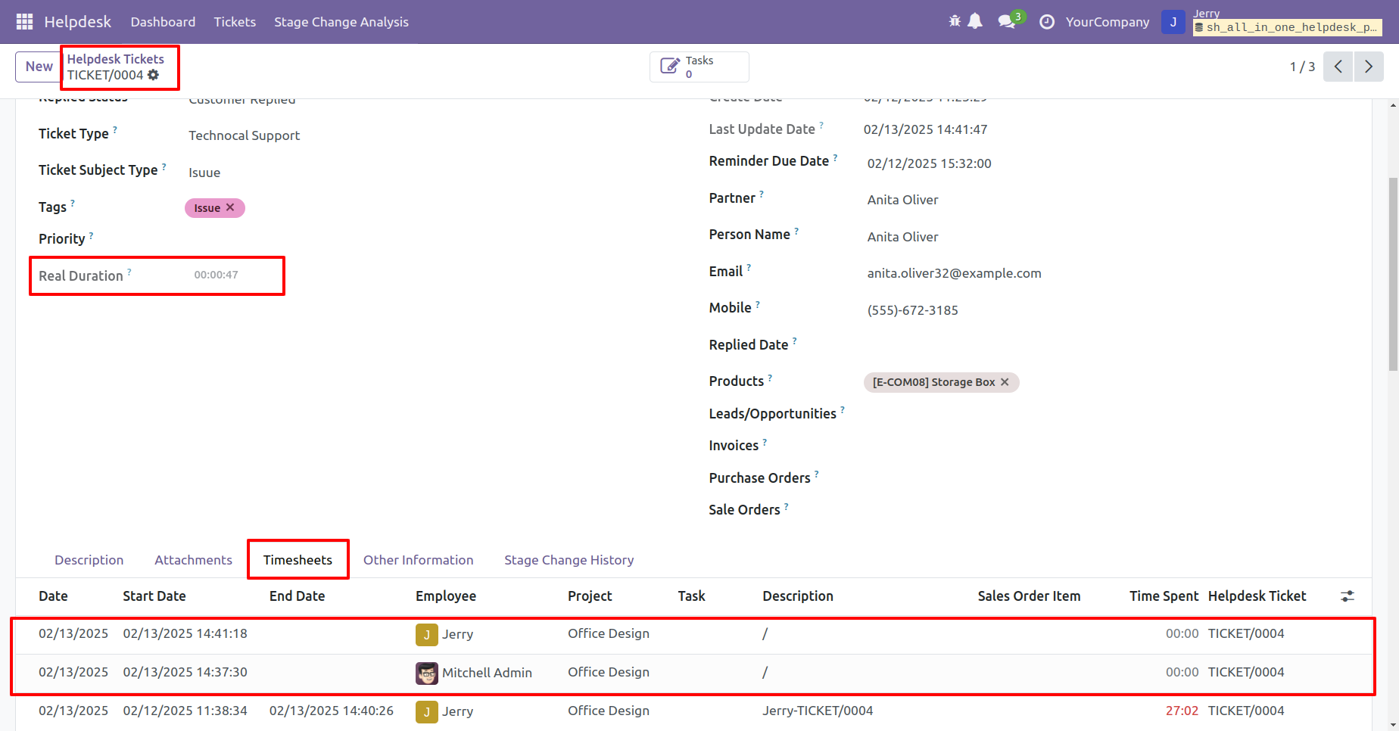Click the debug bug icon
The height and width of the screenshot is (731, 1399).
(955, 21)
